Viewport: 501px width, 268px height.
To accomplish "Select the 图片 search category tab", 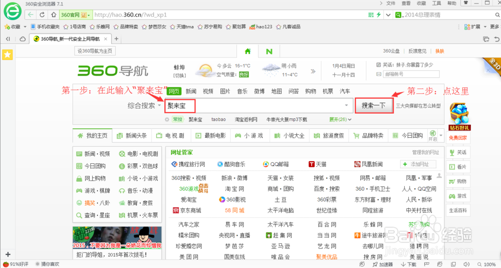I will click(225, 91).
